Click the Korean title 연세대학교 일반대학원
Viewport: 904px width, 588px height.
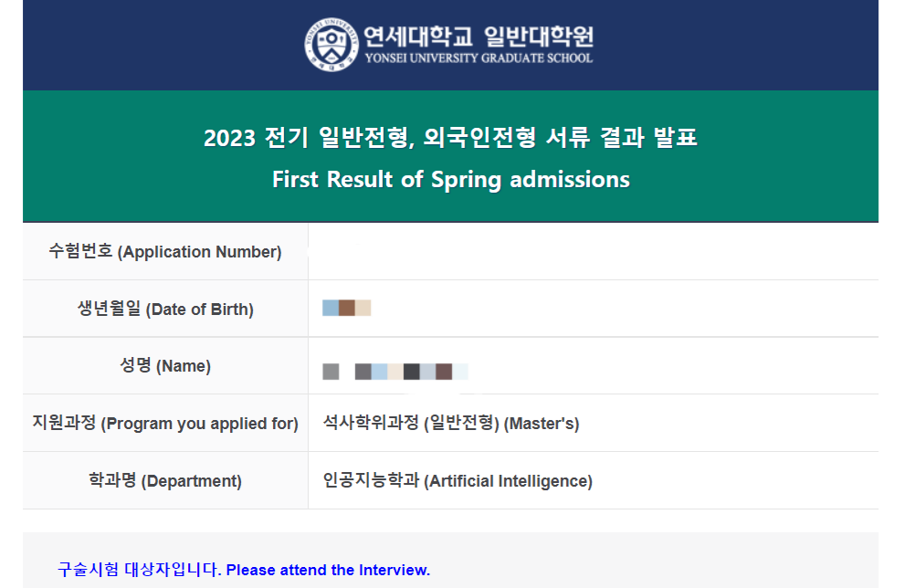[x=478, y=37]
